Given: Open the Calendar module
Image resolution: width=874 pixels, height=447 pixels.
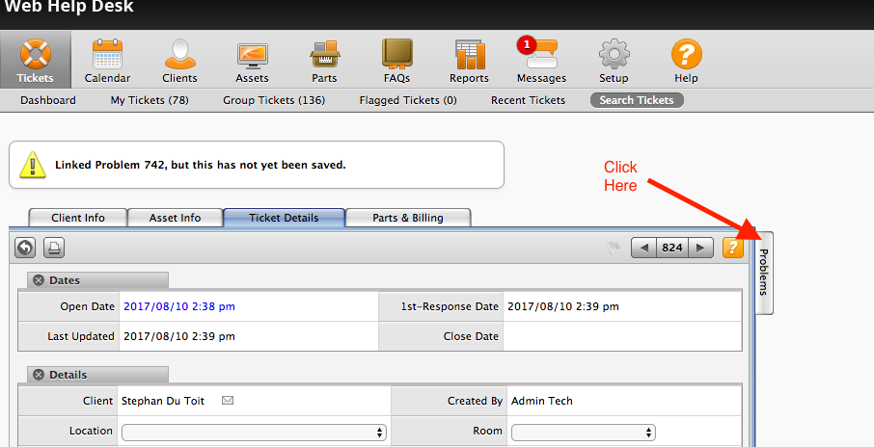Looking at the screenshot, I should click(107, 60).
